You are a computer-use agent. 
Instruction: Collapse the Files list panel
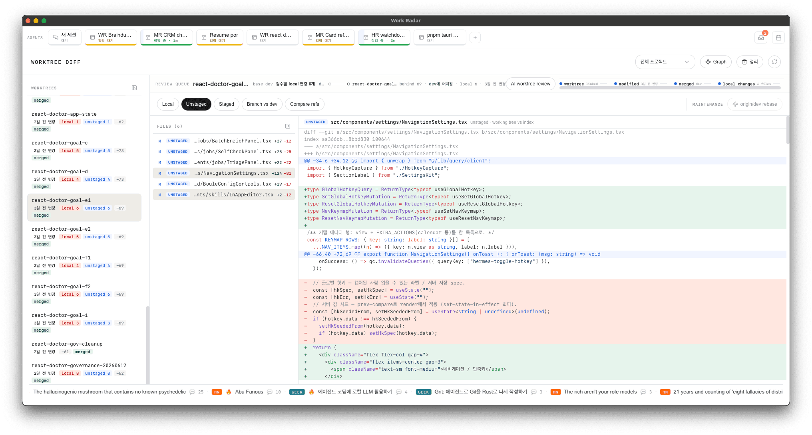coord(288,126)
